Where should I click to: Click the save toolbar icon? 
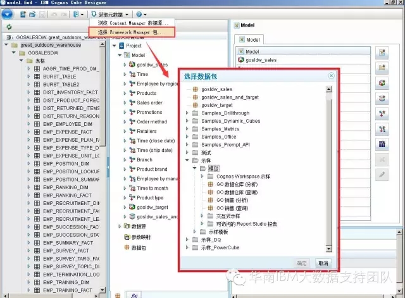pos(42,14)
